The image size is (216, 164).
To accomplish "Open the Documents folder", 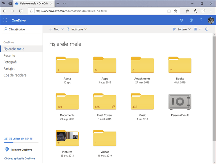I will point(67,101).
